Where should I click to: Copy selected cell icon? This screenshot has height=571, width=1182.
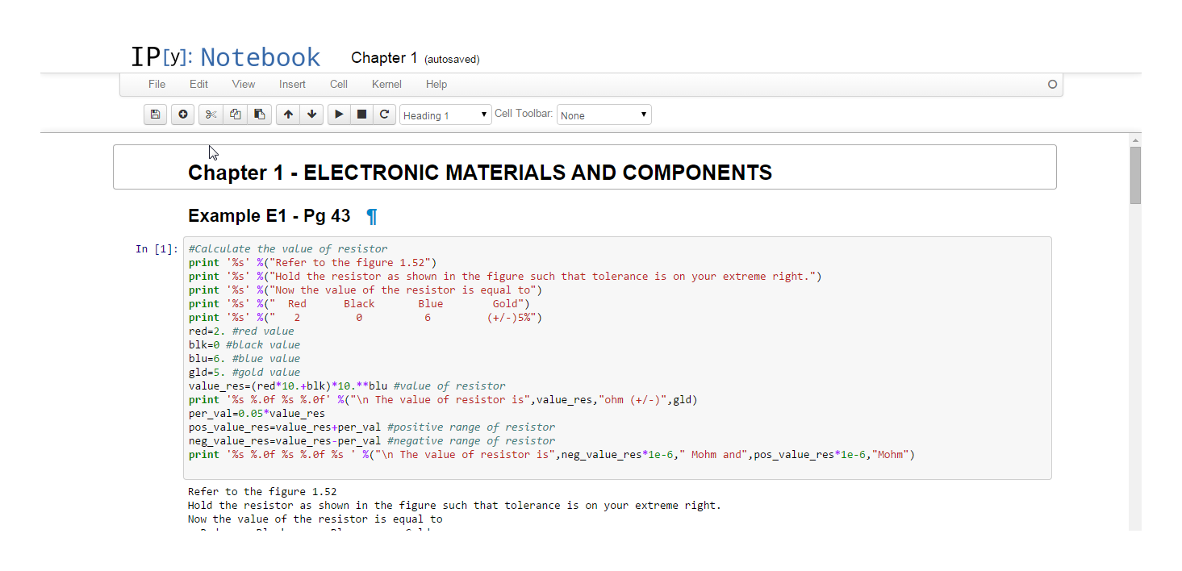point(235,115)
